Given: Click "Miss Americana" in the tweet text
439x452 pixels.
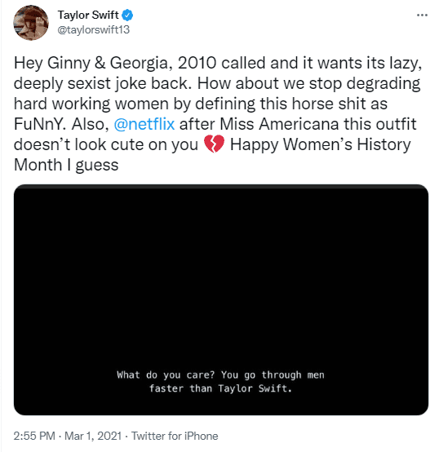Looking at the screenshot, I should [x=279, y=124].
